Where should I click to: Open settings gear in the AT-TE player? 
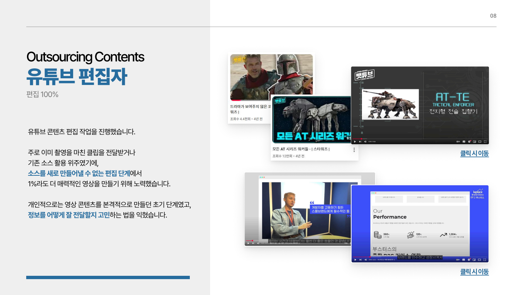coord(469,141)
